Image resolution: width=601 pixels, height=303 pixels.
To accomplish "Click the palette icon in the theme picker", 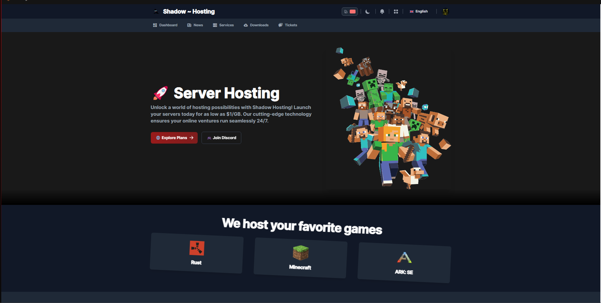I will 346,12.
